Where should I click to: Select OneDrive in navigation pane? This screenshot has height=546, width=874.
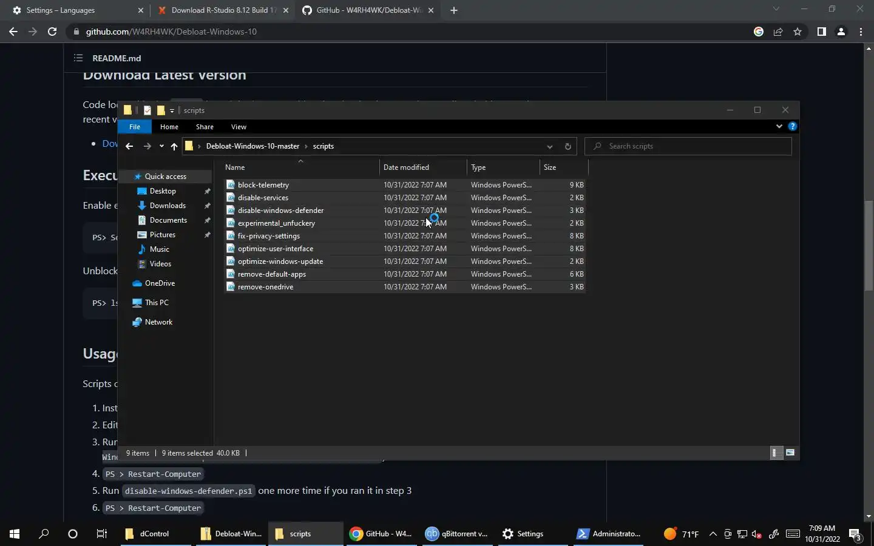click(x=160, y=283)
